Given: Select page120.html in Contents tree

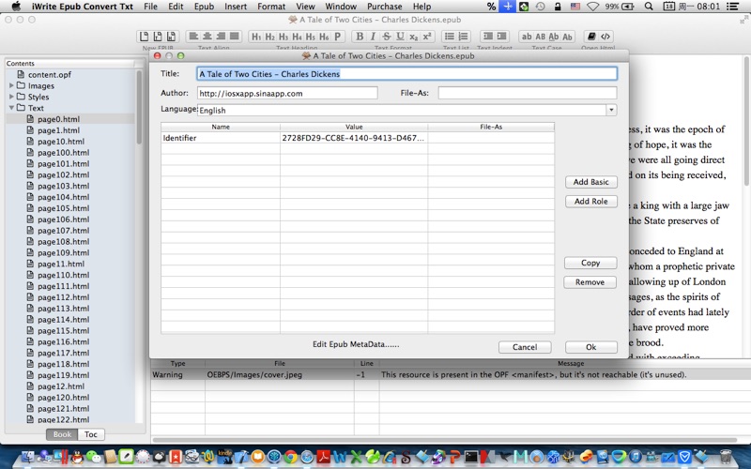Looking at the screenshot, I should [63, 397].
